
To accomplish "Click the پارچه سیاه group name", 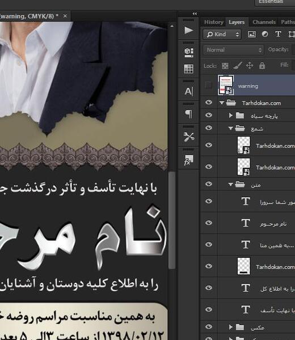I will coord(264,116).
